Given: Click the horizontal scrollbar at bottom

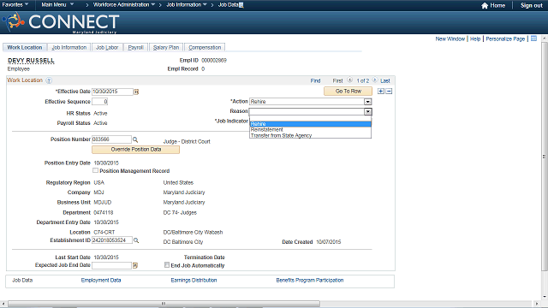Looking at the screenshot, I should 164,304.
